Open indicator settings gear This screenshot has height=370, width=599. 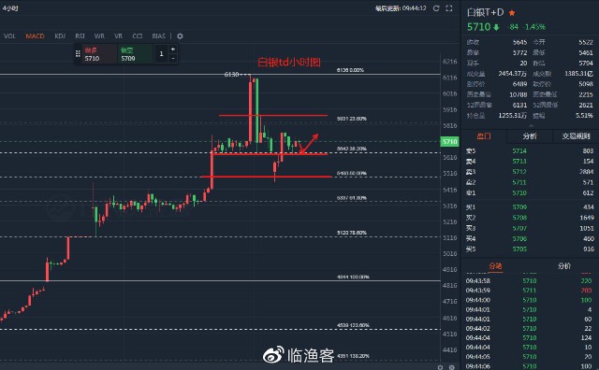[x=180, y=36]
